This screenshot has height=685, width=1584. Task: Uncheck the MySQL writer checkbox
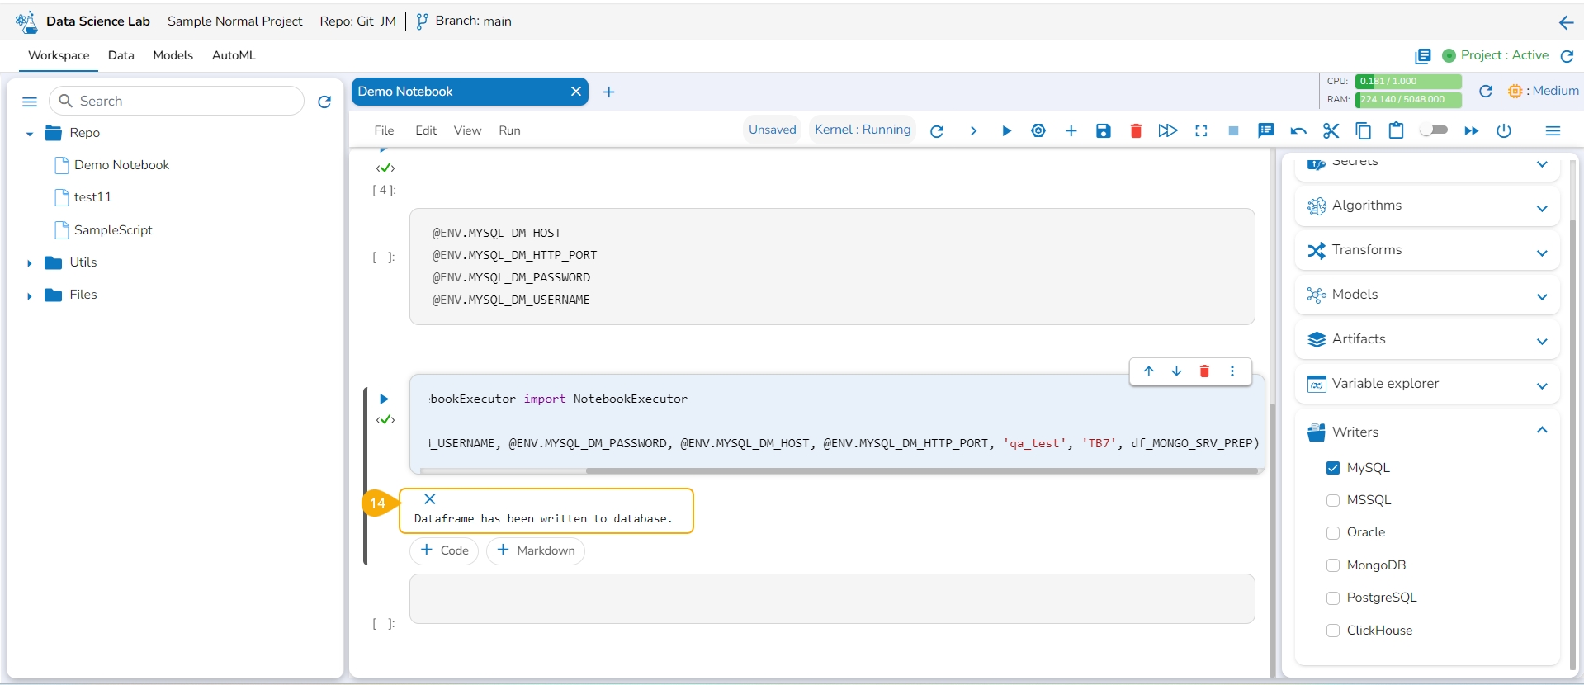[x=1332, y=468]
